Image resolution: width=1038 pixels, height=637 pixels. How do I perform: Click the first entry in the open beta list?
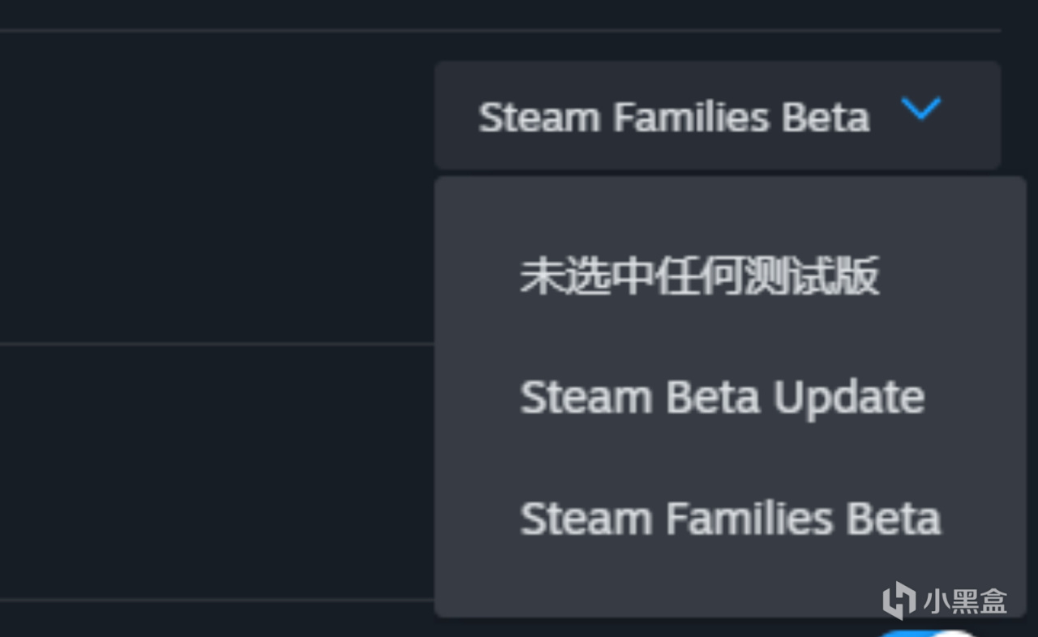click(x=699, y=277)
